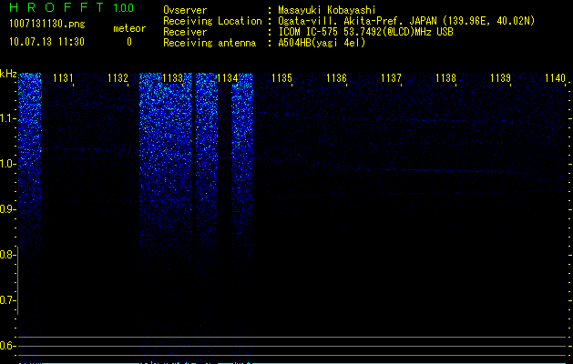
Task: Click the 1137 time marker
Action: point(391,78)
